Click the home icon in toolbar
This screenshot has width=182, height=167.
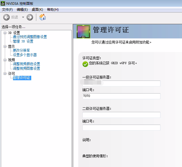[43, 17]
